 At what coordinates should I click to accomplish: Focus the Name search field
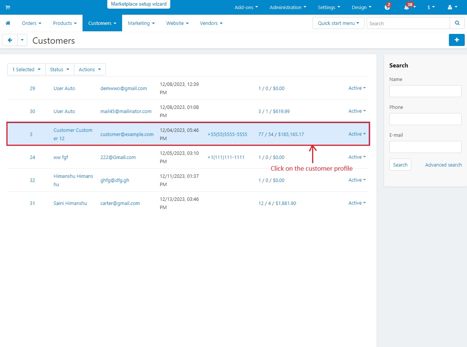tap(425, 91)
